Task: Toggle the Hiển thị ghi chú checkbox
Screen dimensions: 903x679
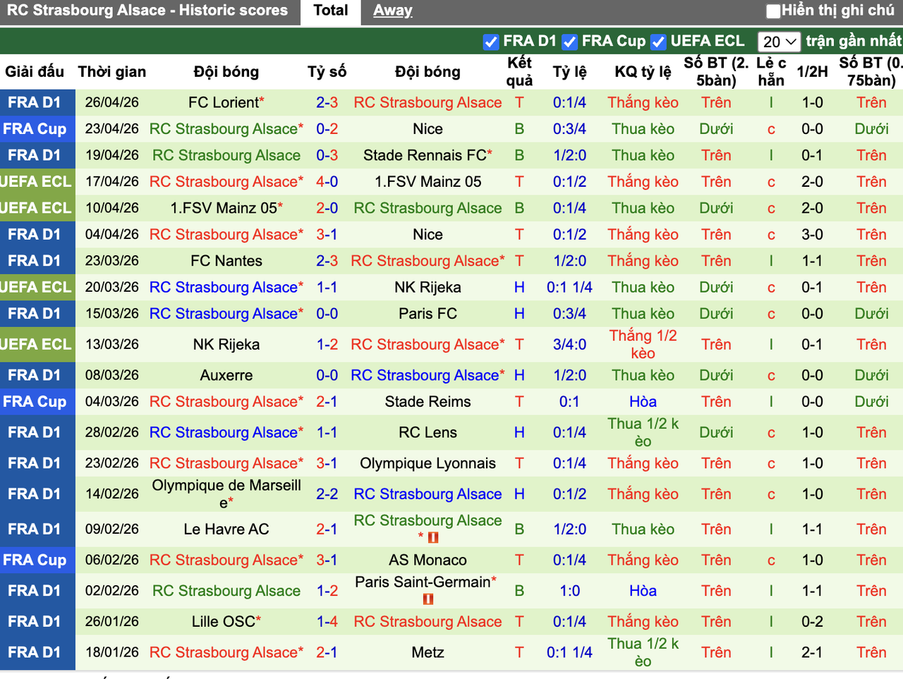Action: click(773, 11)
